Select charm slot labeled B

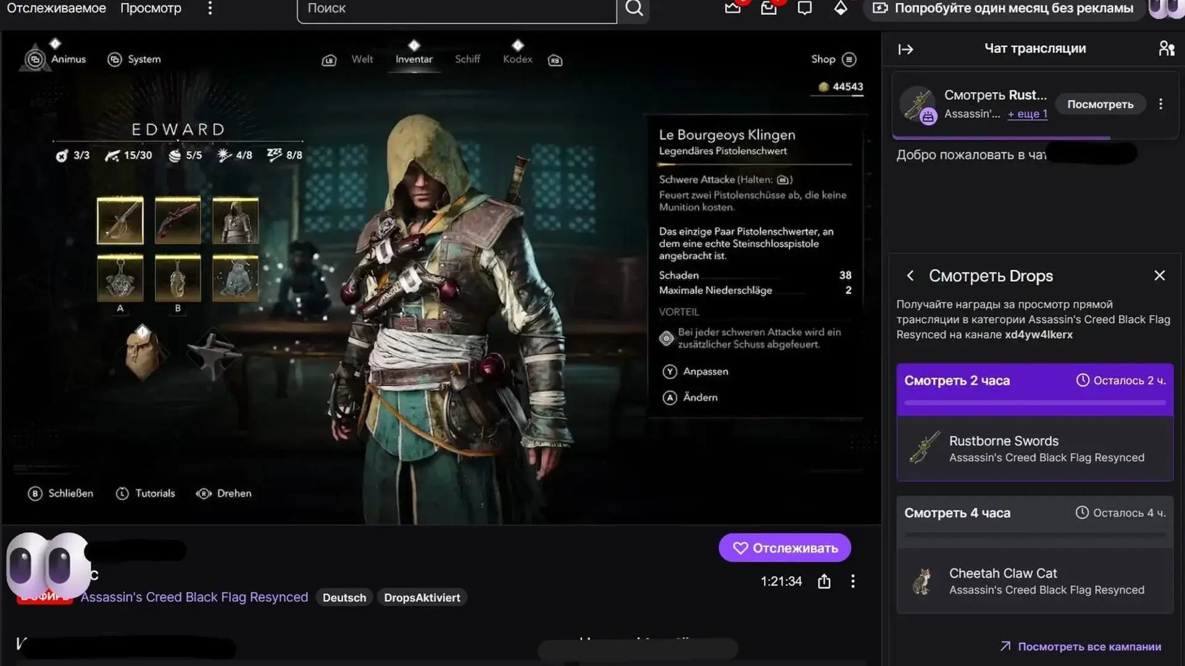(178, 278)
